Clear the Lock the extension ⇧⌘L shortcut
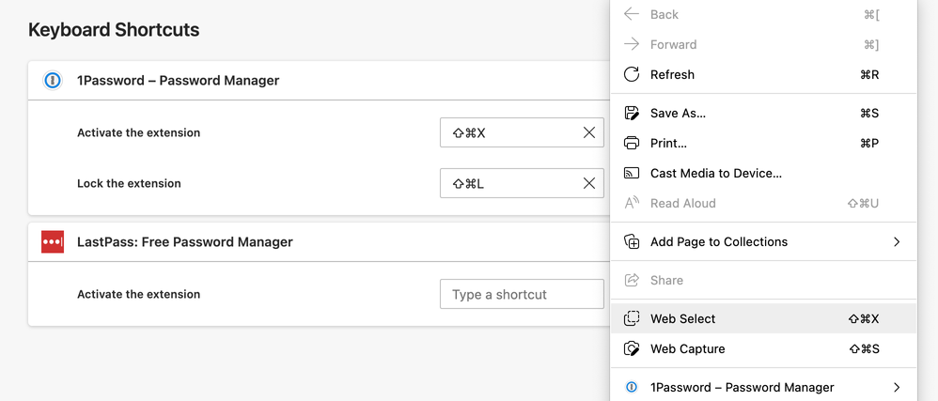This screenshot has width=938, height=401. click(589, 183)
